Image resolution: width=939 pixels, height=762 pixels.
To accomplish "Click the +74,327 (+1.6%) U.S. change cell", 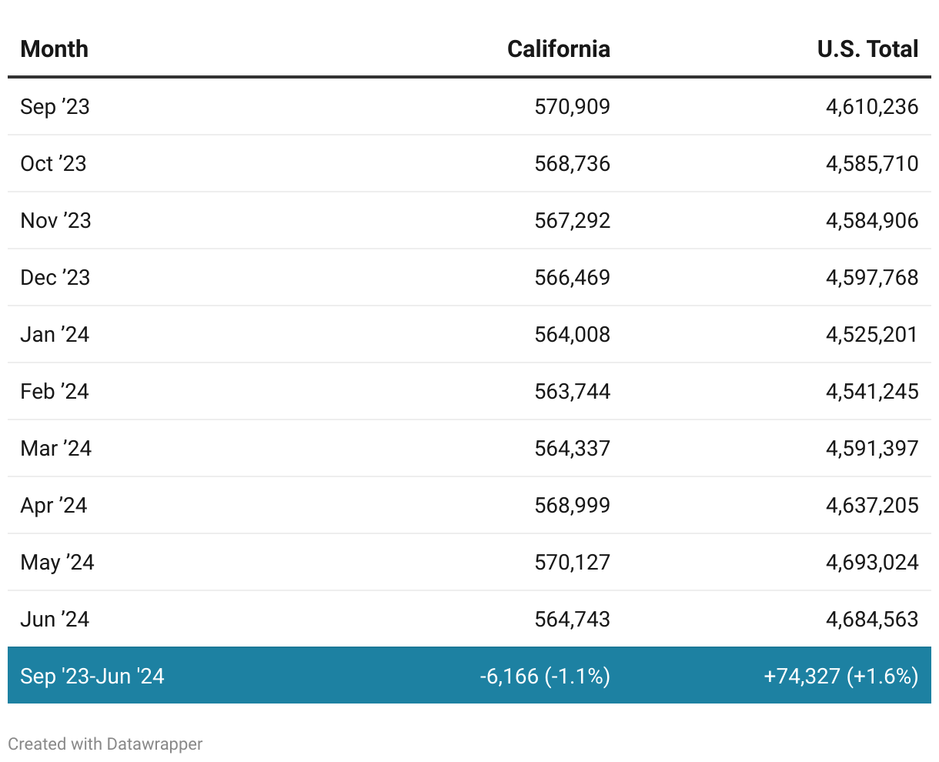I will coord(840,676).
